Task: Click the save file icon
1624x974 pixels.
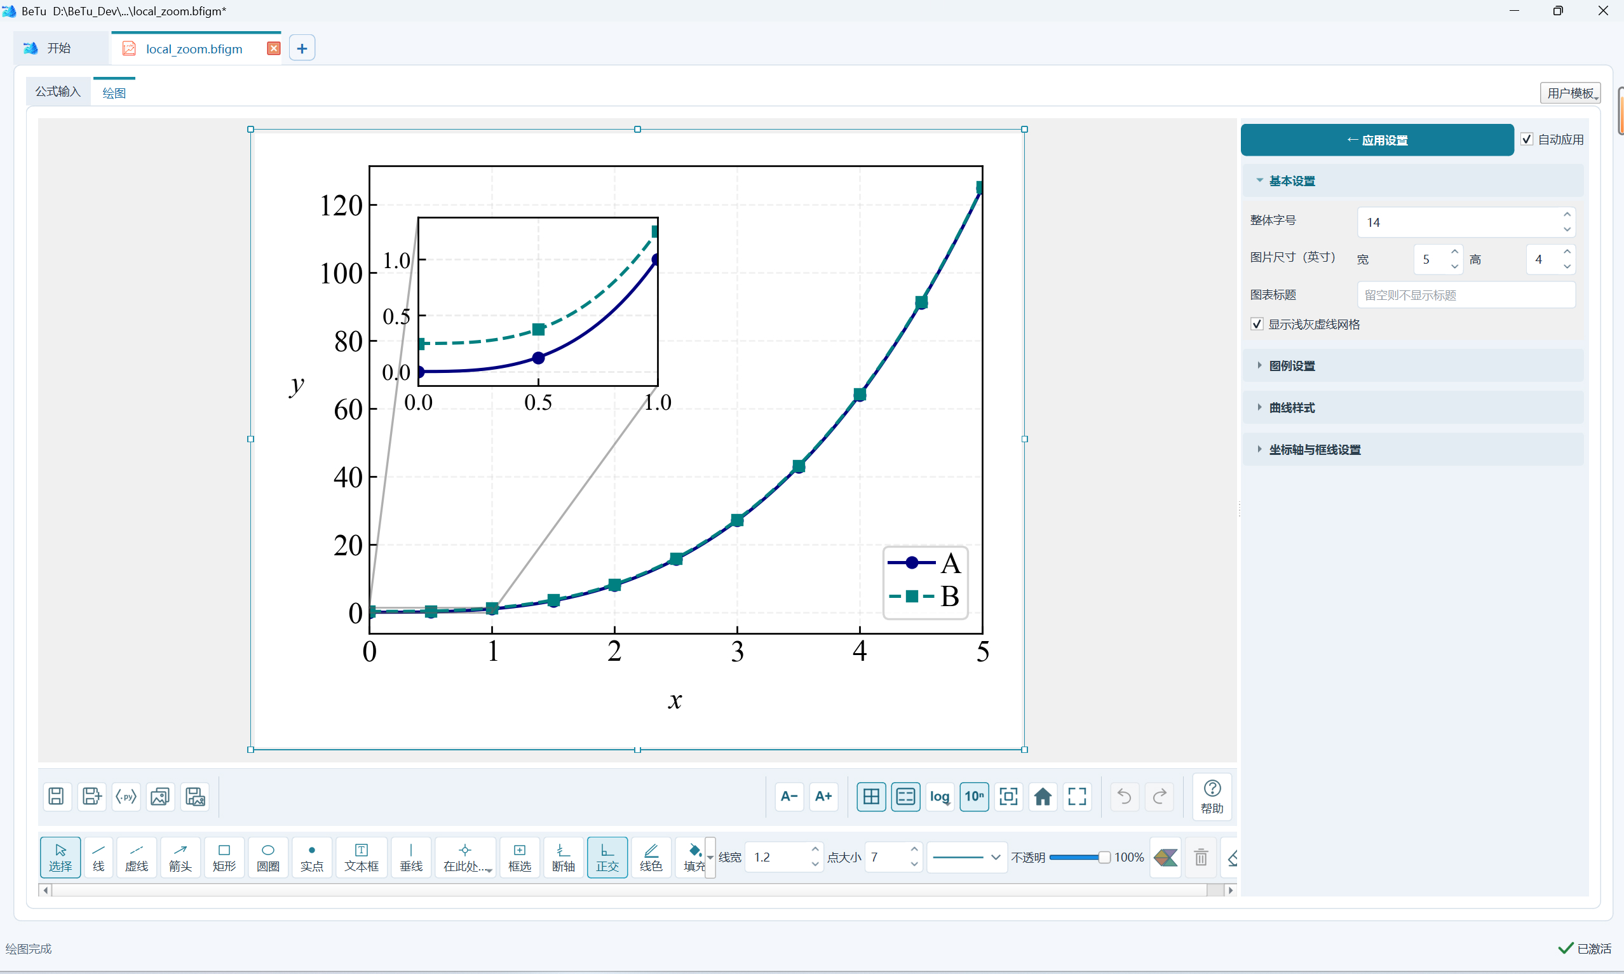Action: pyautogui.click(x=57, y=796)
